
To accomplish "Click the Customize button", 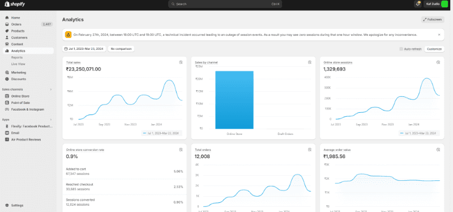I will [434, 49].
